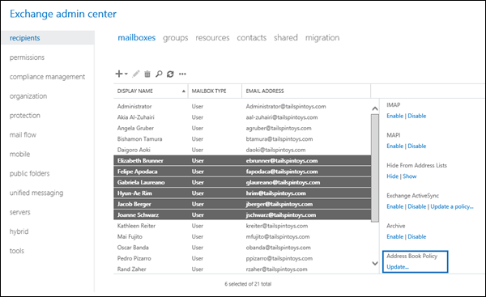Click the edit pencil icon
Image resolution: width=486 pixels, height=297 pixels.
[136, 74]
